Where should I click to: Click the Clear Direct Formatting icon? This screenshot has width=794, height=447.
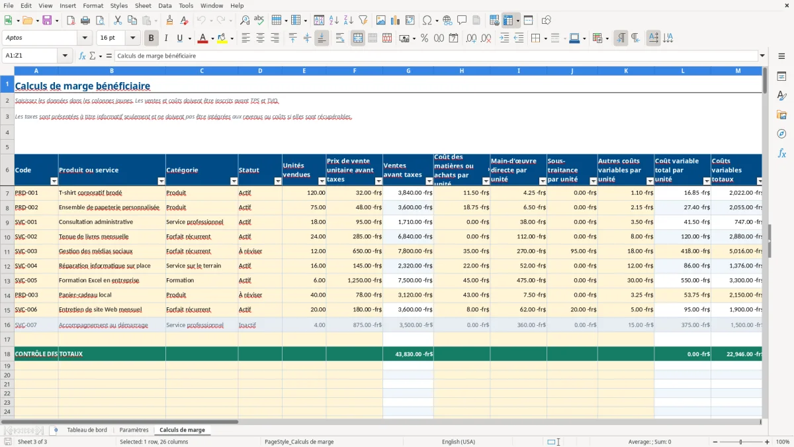pos(185,21)
